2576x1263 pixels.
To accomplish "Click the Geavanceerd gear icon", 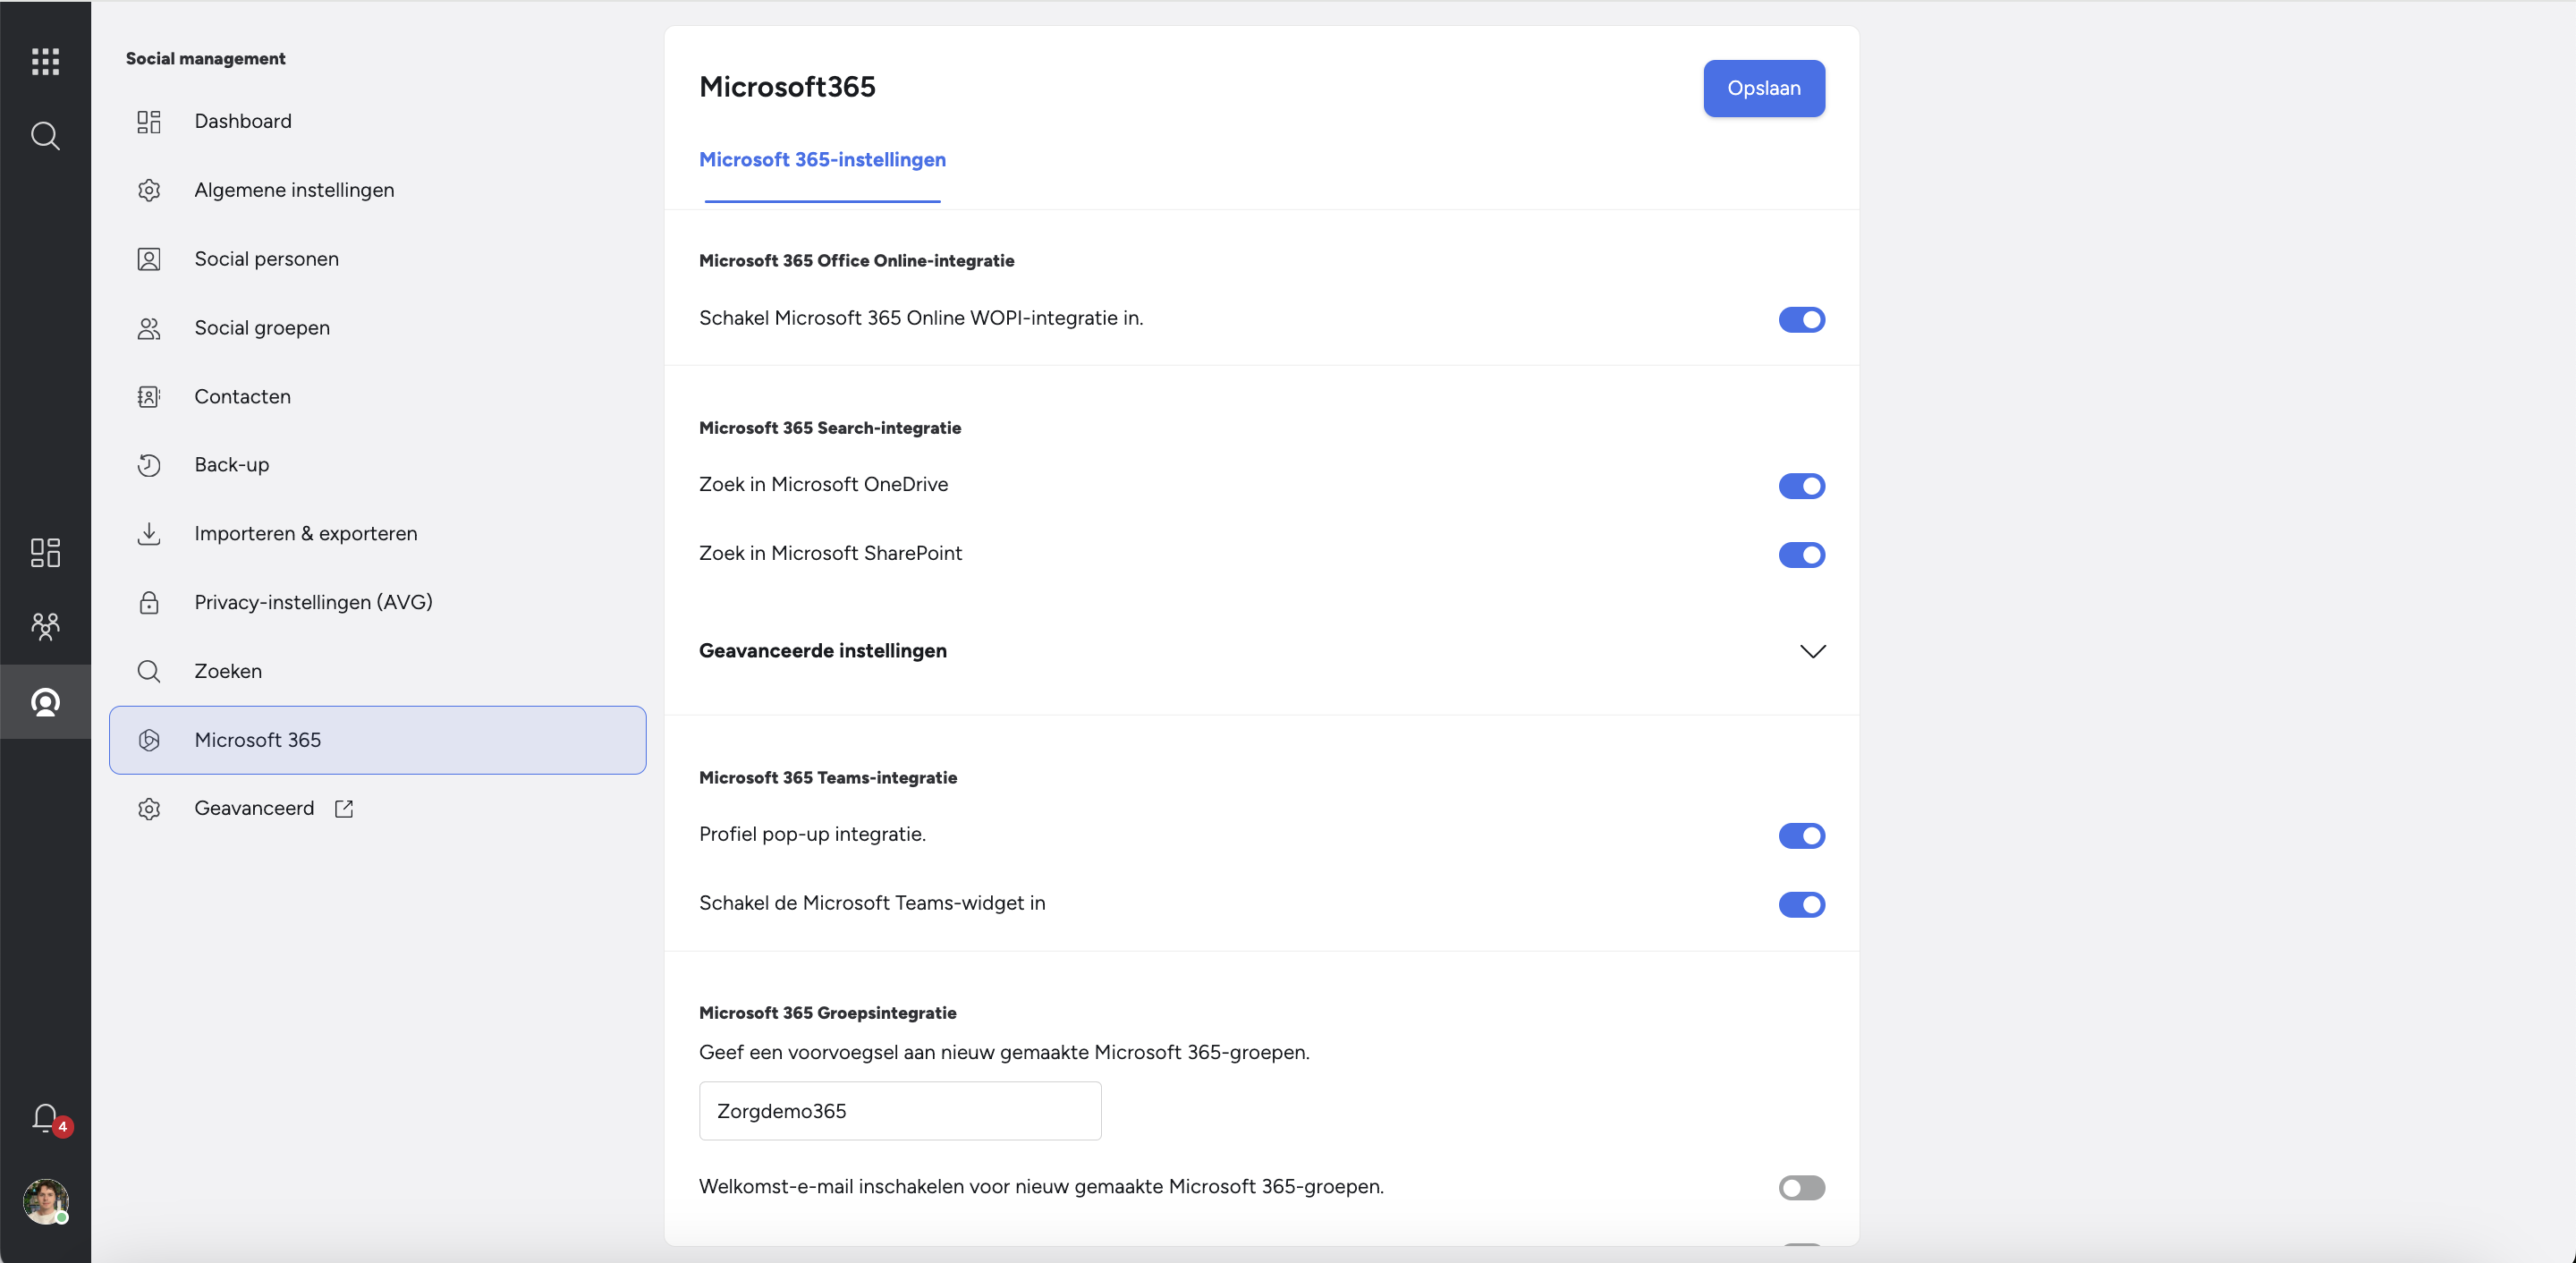I will 149,809.
